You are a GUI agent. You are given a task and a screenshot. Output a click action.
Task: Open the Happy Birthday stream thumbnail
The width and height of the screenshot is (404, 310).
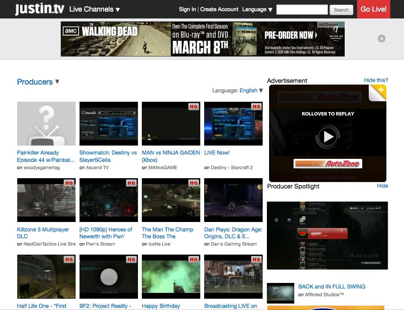click(x=171, y=277)
